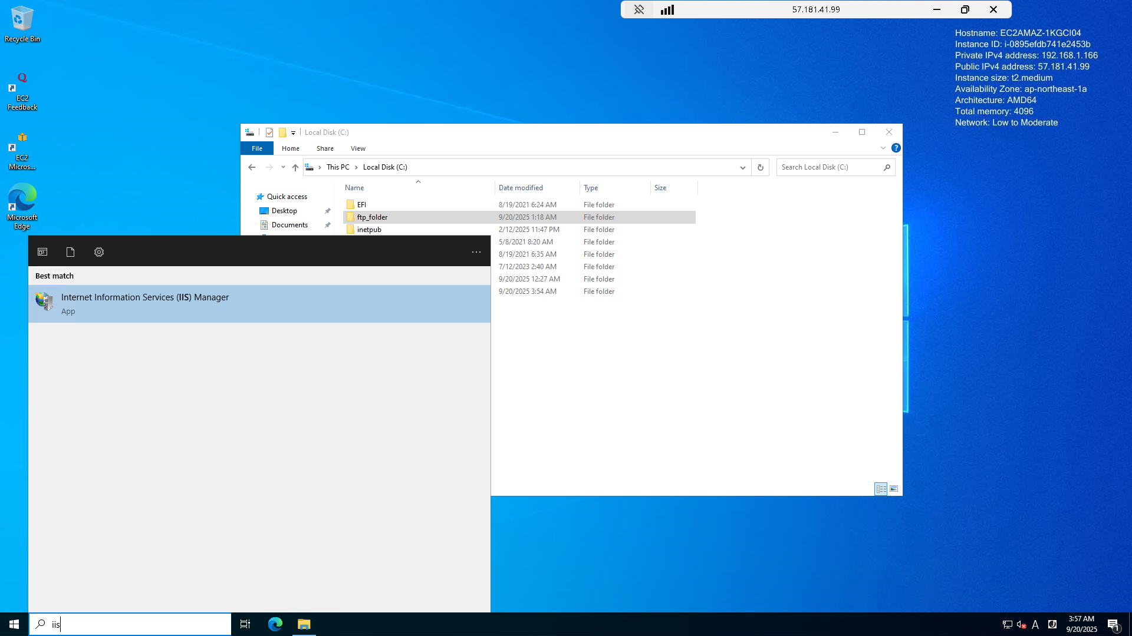Open recent locations dropdown arrow

[x=283, y=167]
